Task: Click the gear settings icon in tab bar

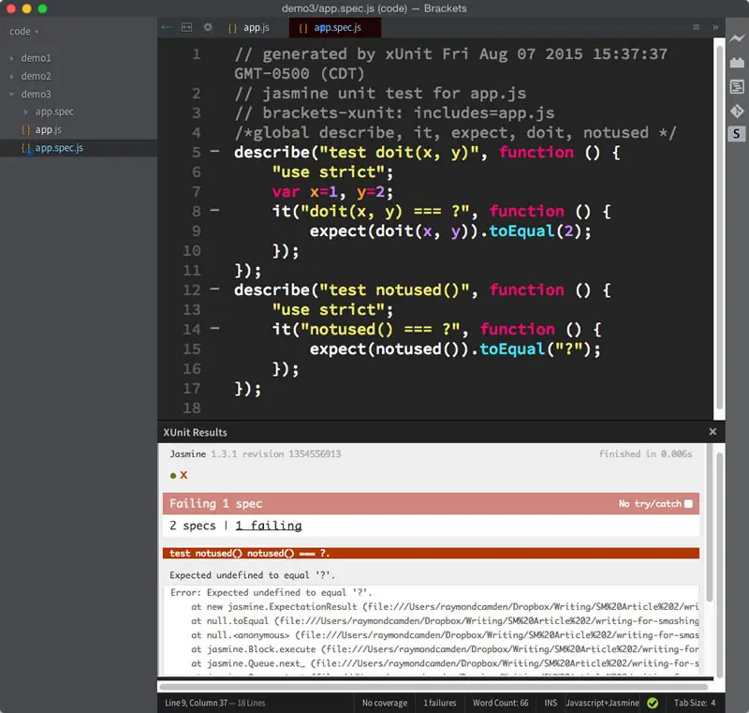Action: [208, 27]
